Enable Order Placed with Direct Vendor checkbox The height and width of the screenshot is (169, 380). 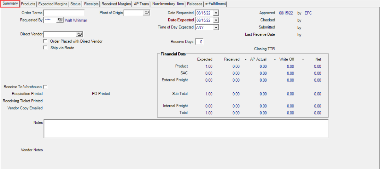pos(45,41)
